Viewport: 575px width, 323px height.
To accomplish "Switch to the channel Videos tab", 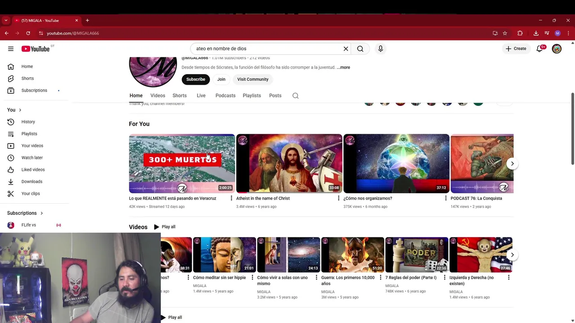I will [158, 96].
